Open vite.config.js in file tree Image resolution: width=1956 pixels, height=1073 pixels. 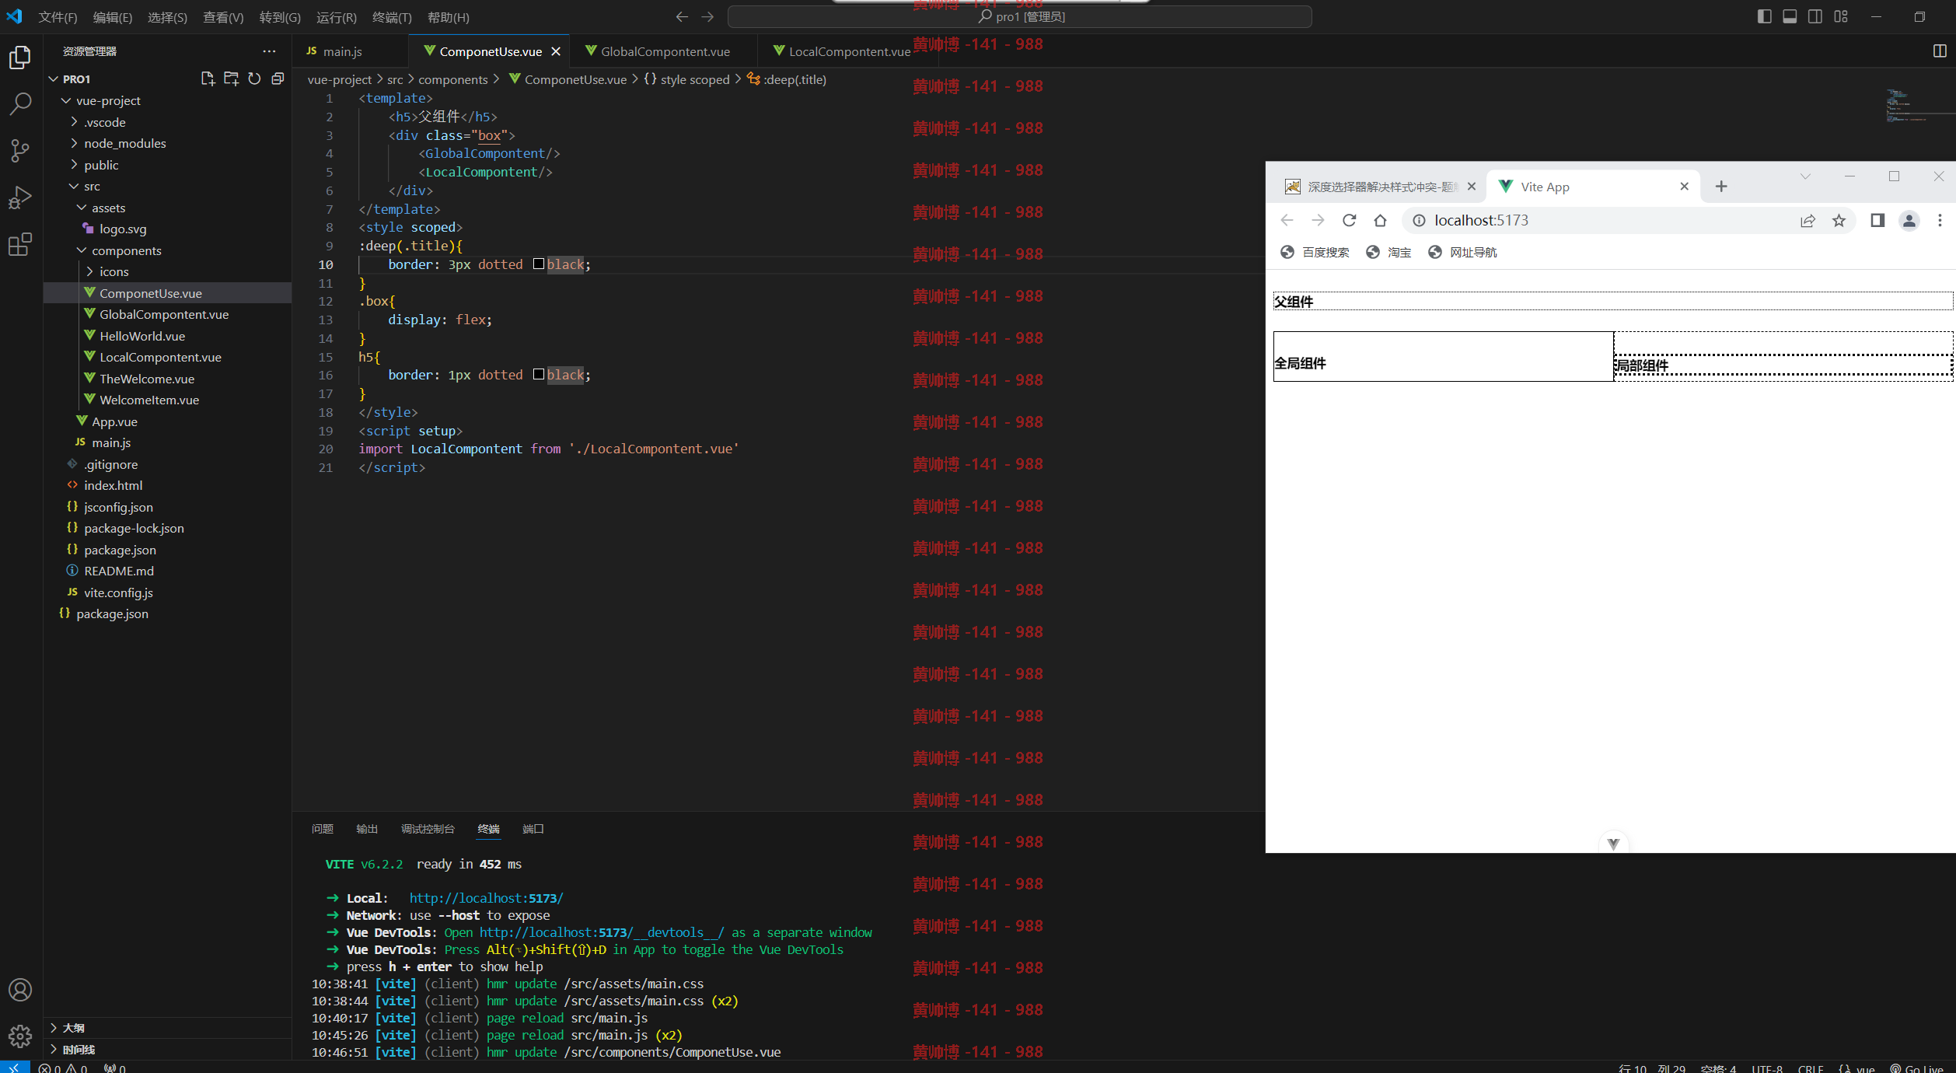point(118,592)
